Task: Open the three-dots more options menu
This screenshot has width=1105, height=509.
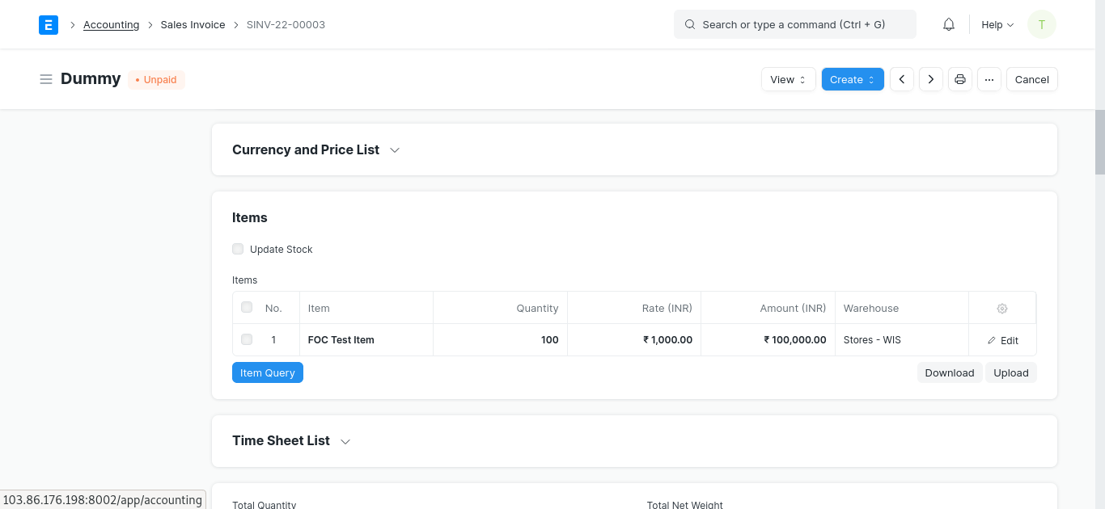Action: tap(989, 79)
